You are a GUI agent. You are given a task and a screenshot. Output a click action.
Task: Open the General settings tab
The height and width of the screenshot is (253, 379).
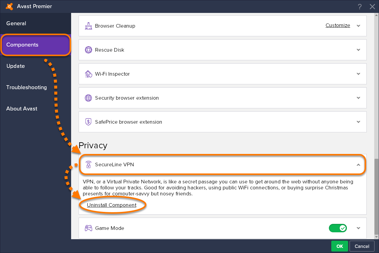coord(35,23)
